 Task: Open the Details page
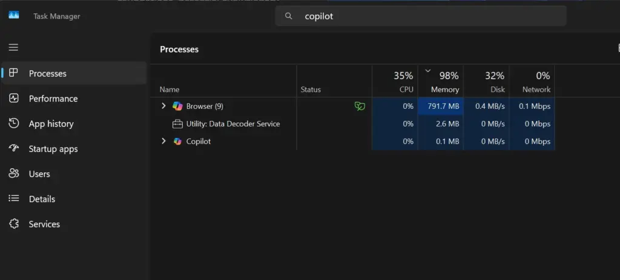(x=42, y=199)
